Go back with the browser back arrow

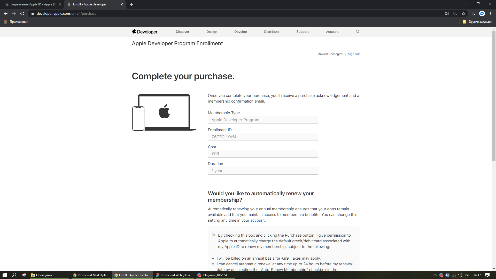(6, 13)
